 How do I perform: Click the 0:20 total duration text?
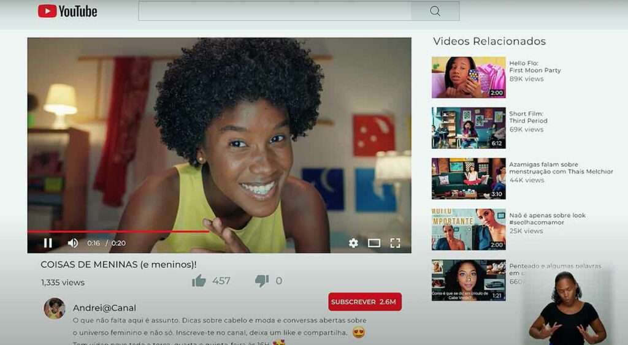click(118, 243)
